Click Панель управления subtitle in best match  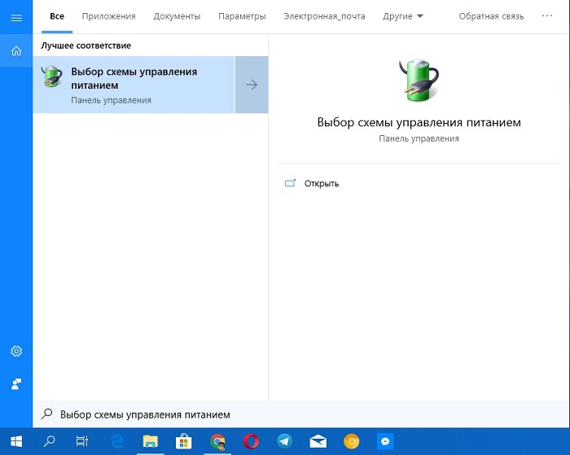(111, 100)
